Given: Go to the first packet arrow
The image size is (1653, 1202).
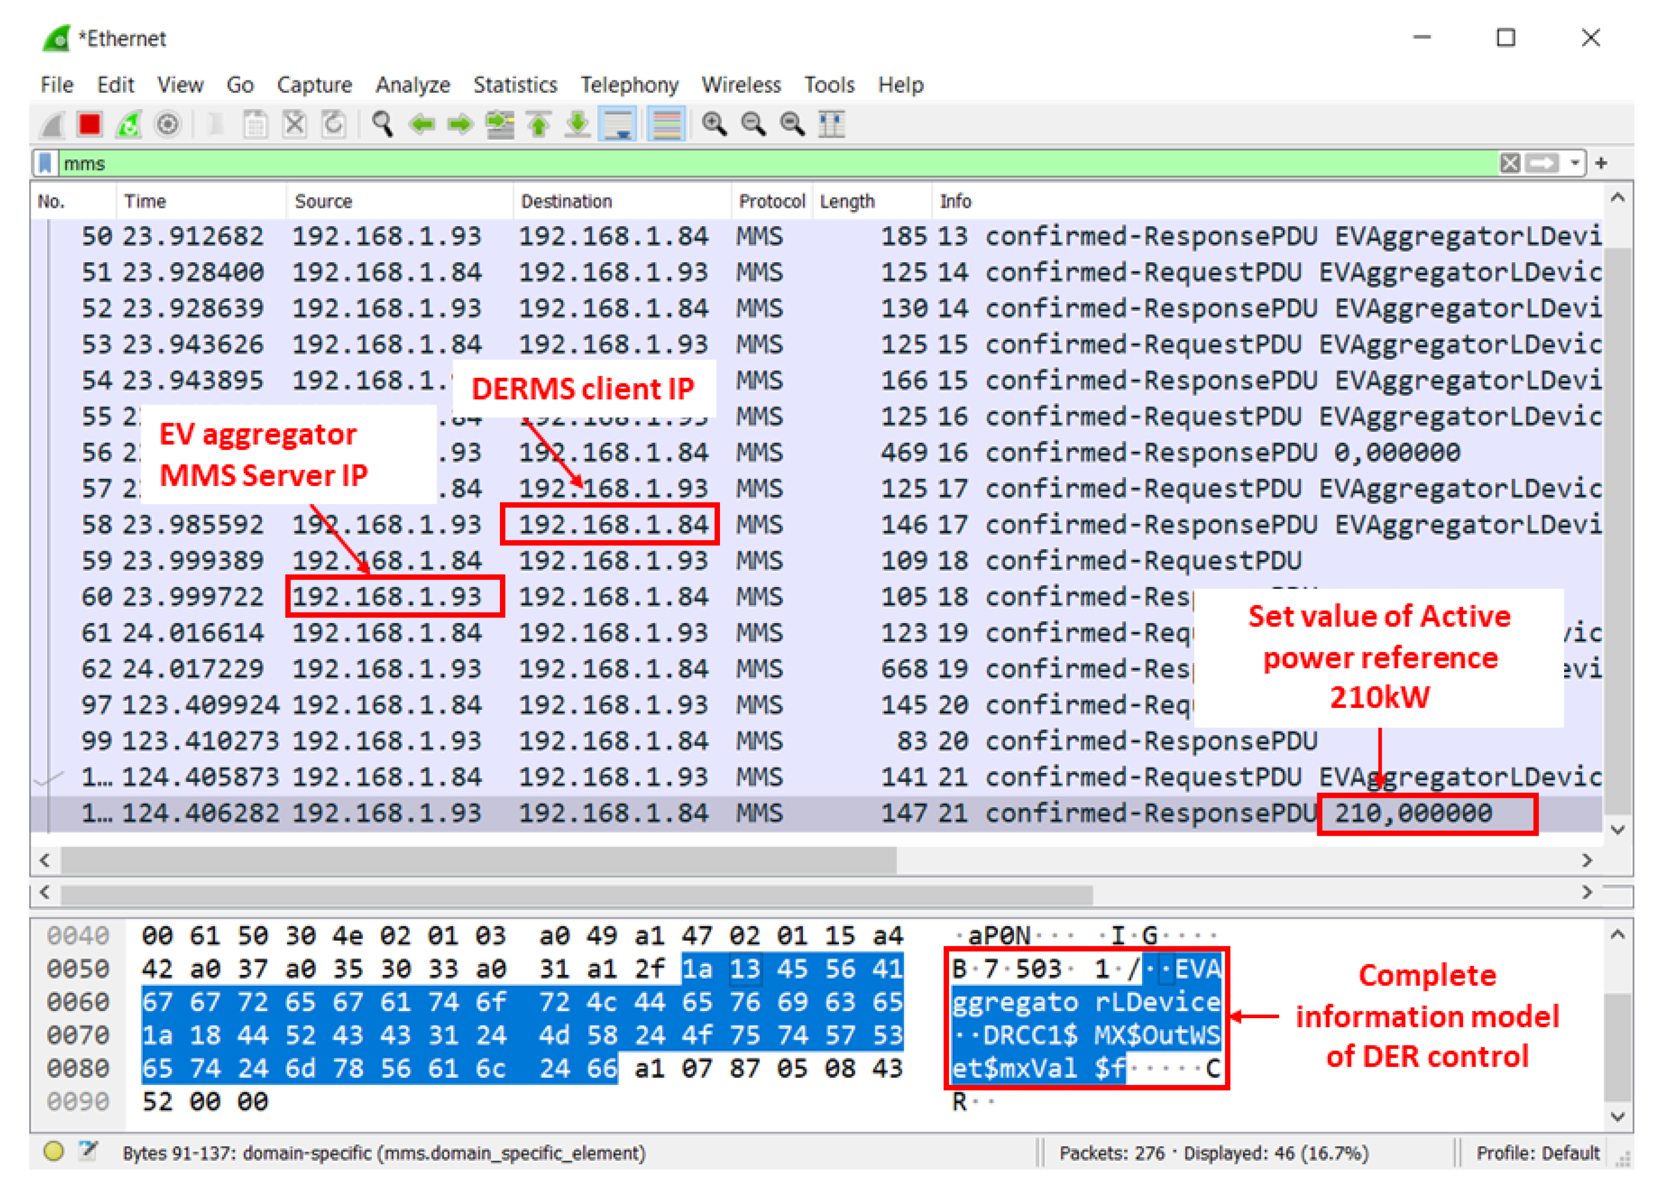Looking at the screenshot, I should [x=539, y=125].
